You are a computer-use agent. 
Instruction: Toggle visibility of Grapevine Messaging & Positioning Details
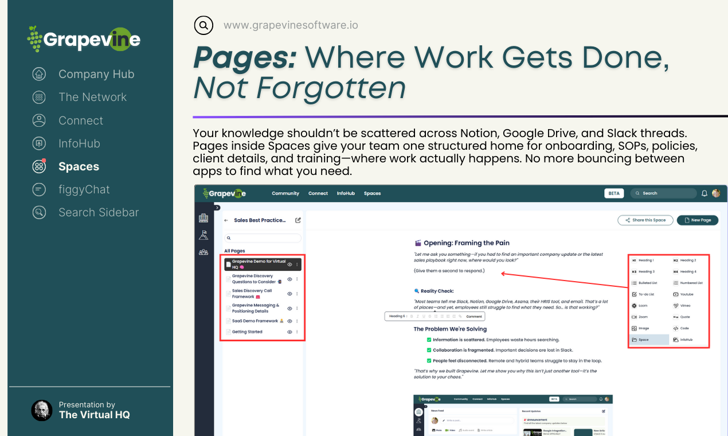[289, 309]
